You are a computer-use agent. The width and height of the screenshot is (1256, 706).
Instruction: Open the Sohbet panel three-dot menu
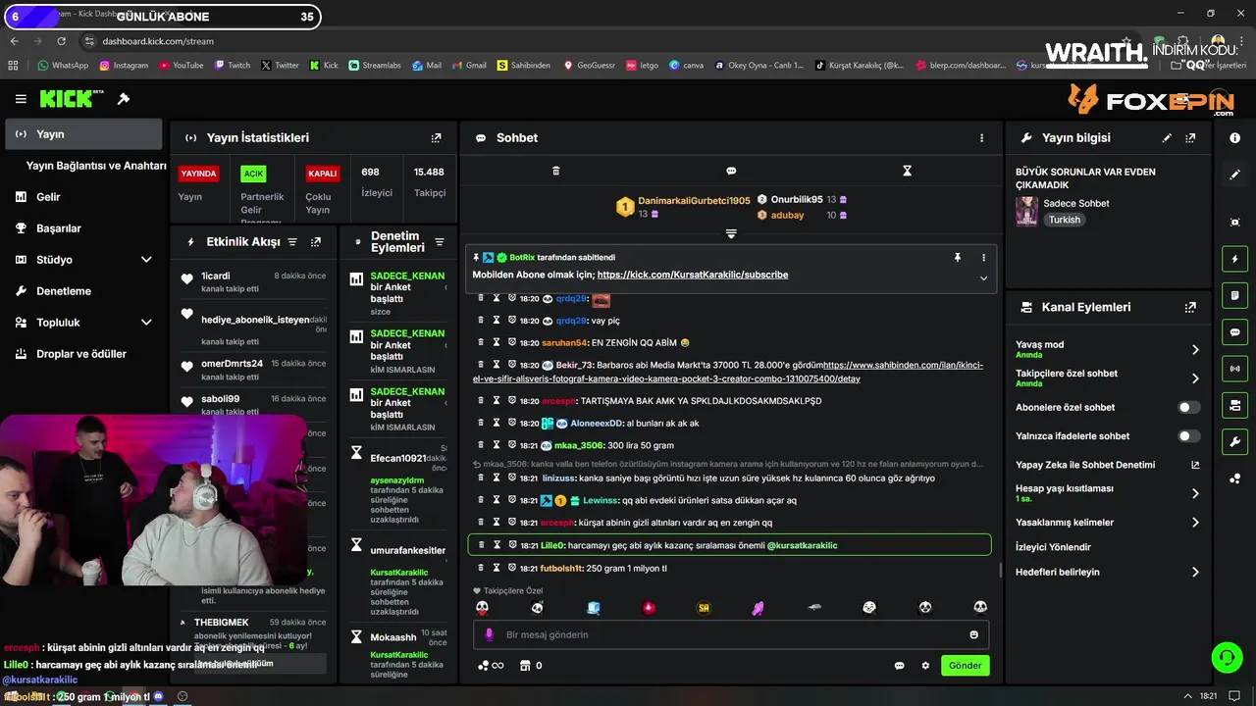[981, 138]
